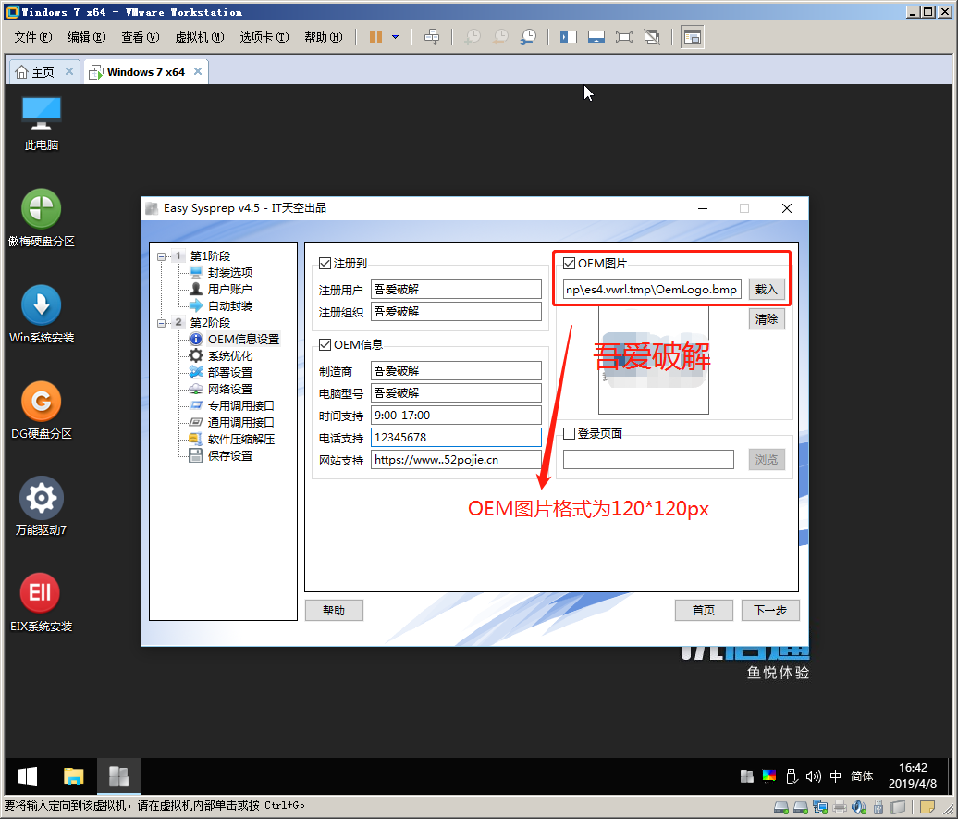
Task: Select 用户账户 in the tree
Action: pos(229,290)
